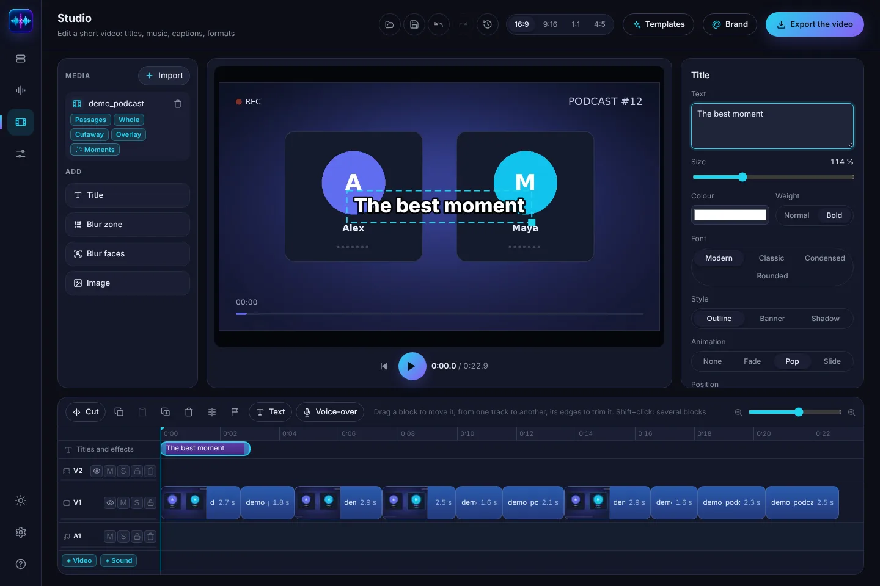The height and width of the screenshot is (586, 880).
Task: Select 9:16 aspect ratio
Action: 550,24
